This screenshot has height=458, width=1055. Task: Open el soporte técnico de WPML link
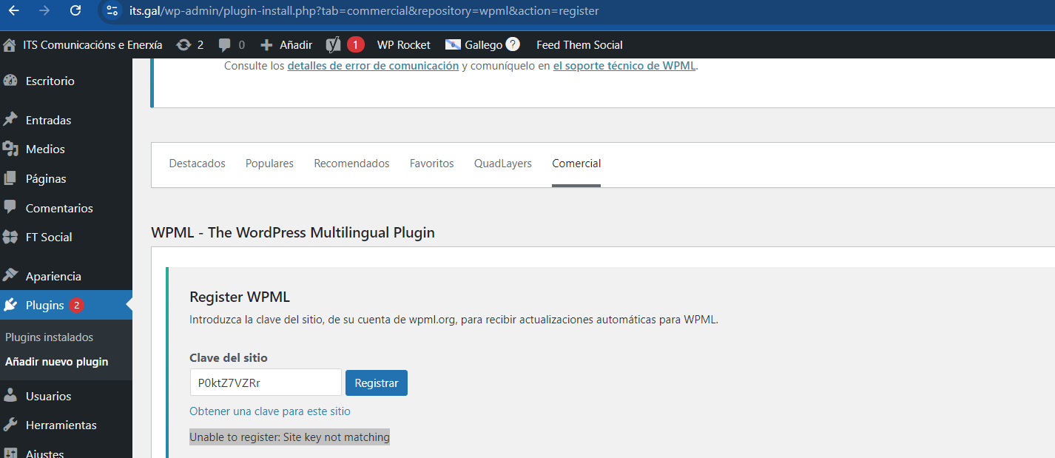pos(624,65)
